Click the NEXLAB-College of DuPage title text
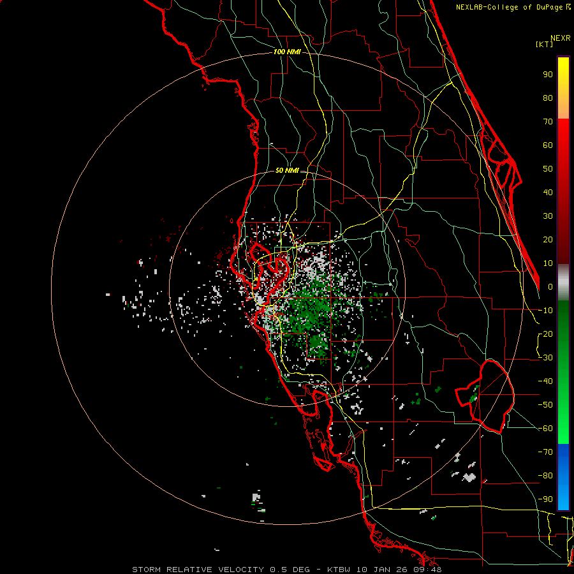The image size is (574, 574). 509,7
